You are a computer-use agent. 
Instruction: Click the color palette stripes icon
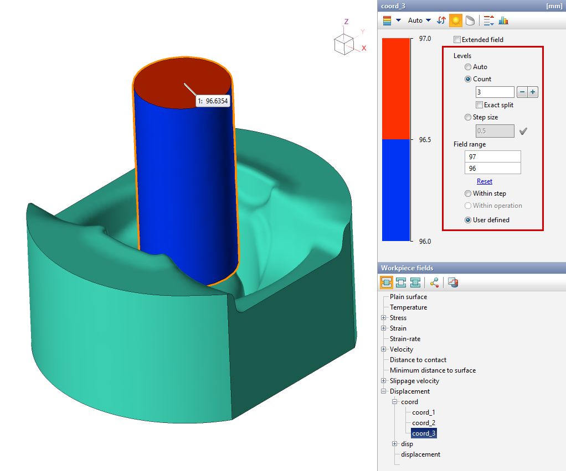coord(387,20)
